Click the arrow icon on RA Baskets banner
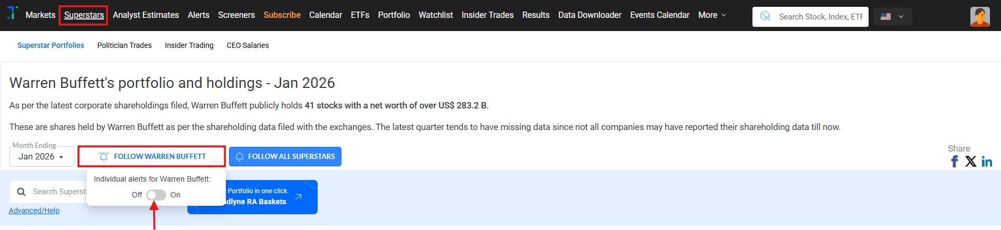 299,197
